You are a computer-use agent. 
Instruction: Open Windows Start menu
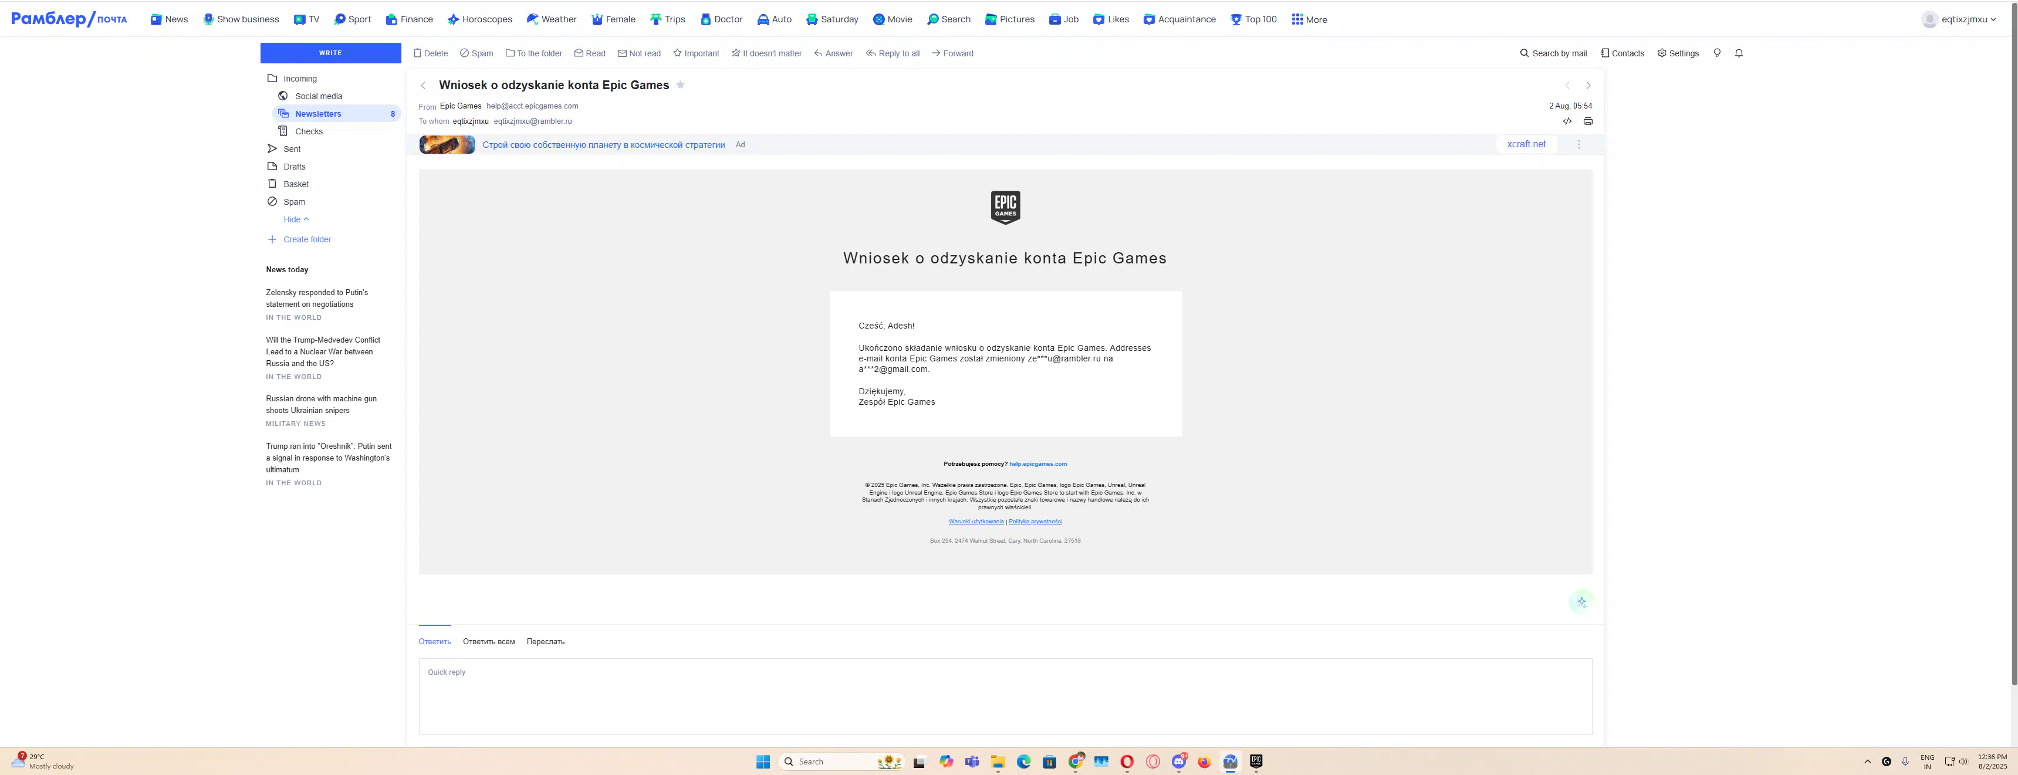tap(763, 762)
